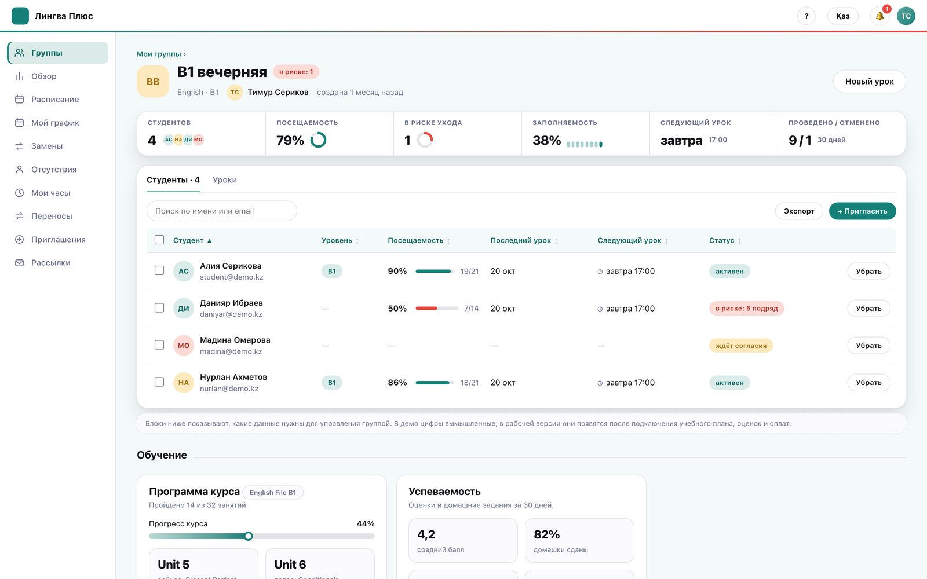Click the Лингва Плюс green logo
The width and height of the screenshot is (927, 579).
point(20,16)
